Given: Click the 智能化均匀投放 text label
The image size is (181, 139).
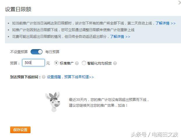Looking at the screenshot, I should (x=100, y=63).
